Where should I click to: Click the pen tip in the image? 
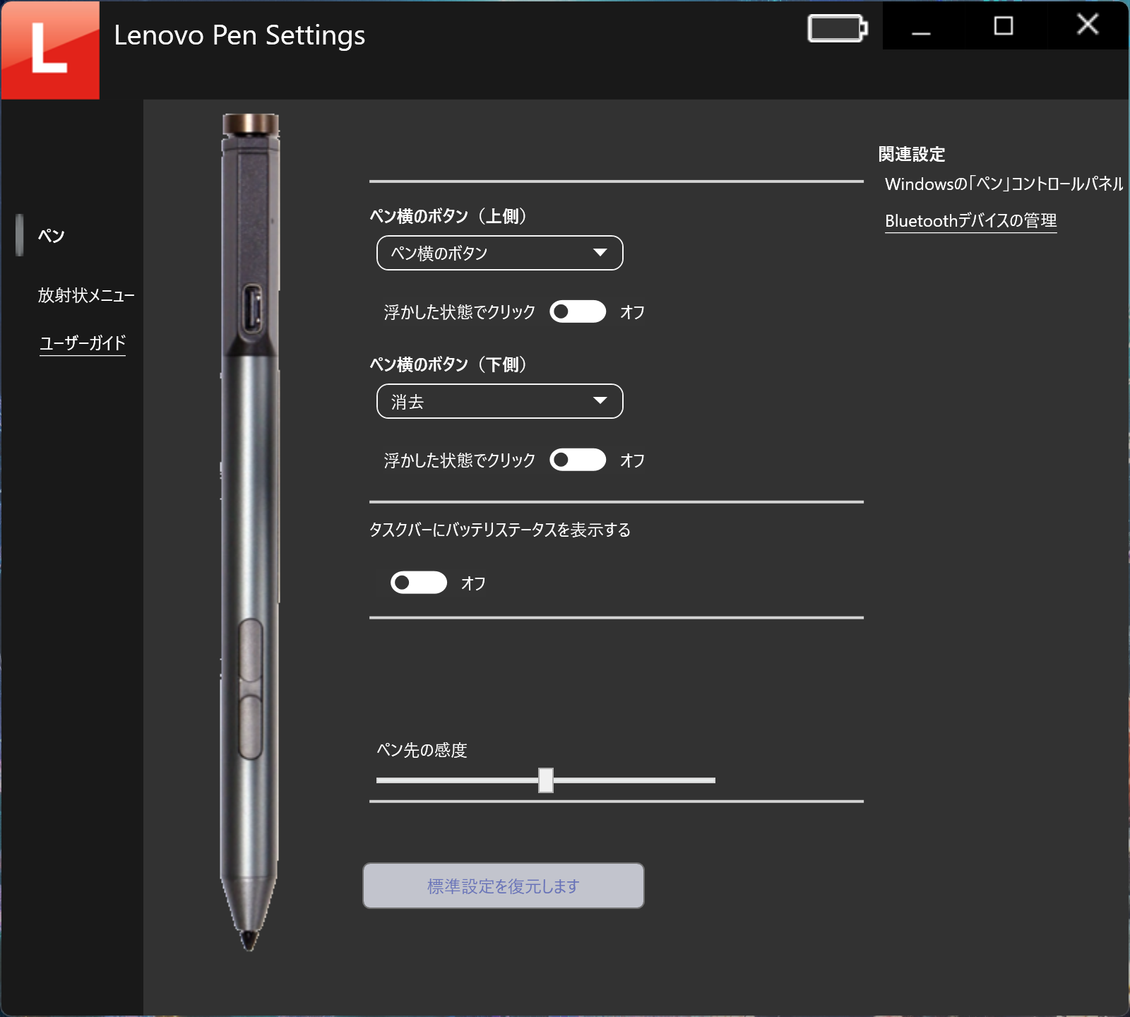coord(249,938)
